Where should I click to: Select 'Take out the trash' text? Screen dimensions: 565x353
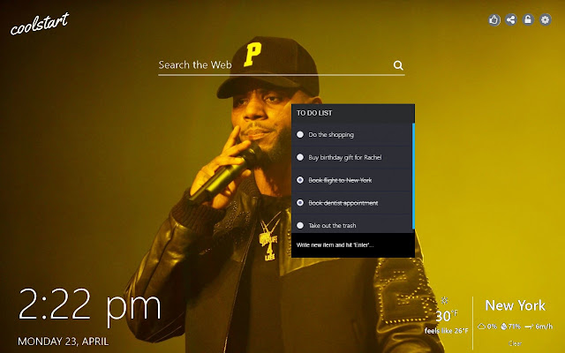(332, 226)
